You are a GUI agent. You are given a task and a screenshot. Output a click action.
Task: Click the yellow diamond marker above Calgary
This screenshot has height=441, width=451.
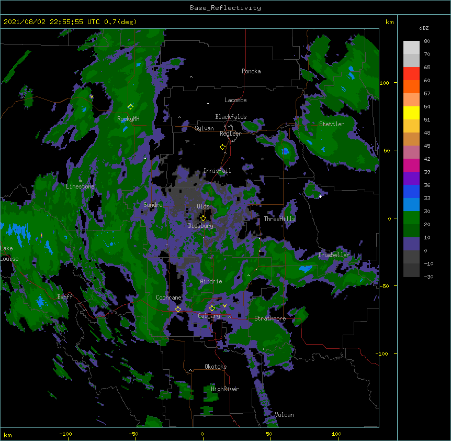pos(212,308)
